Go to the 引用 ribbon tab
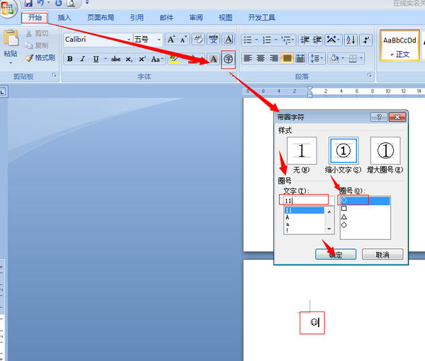The width and height of the screenshot is (425, 361). (137, 18)
